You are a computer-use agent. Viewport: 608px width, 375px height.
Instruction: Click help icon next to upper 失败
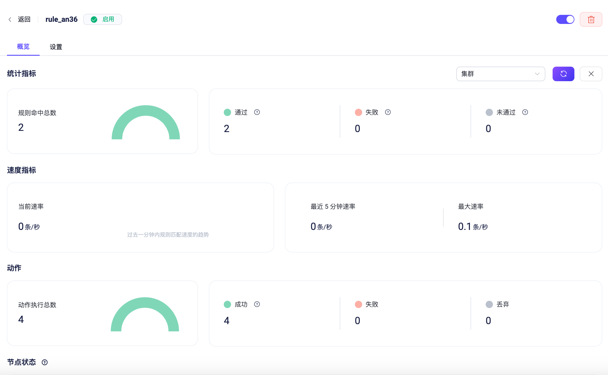388,112
